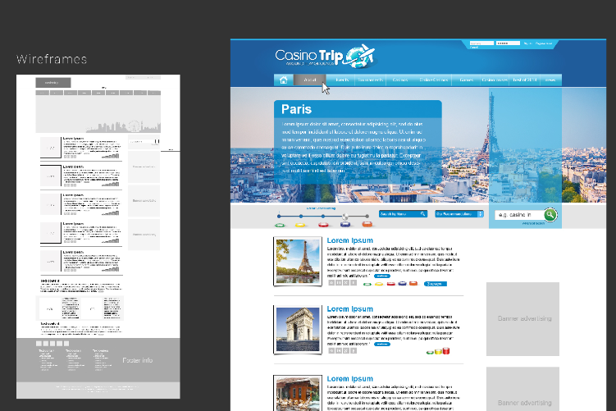
Task: Click the read more pill in the Arc de Triomphe listing
Action: click(x=382, y=345)
